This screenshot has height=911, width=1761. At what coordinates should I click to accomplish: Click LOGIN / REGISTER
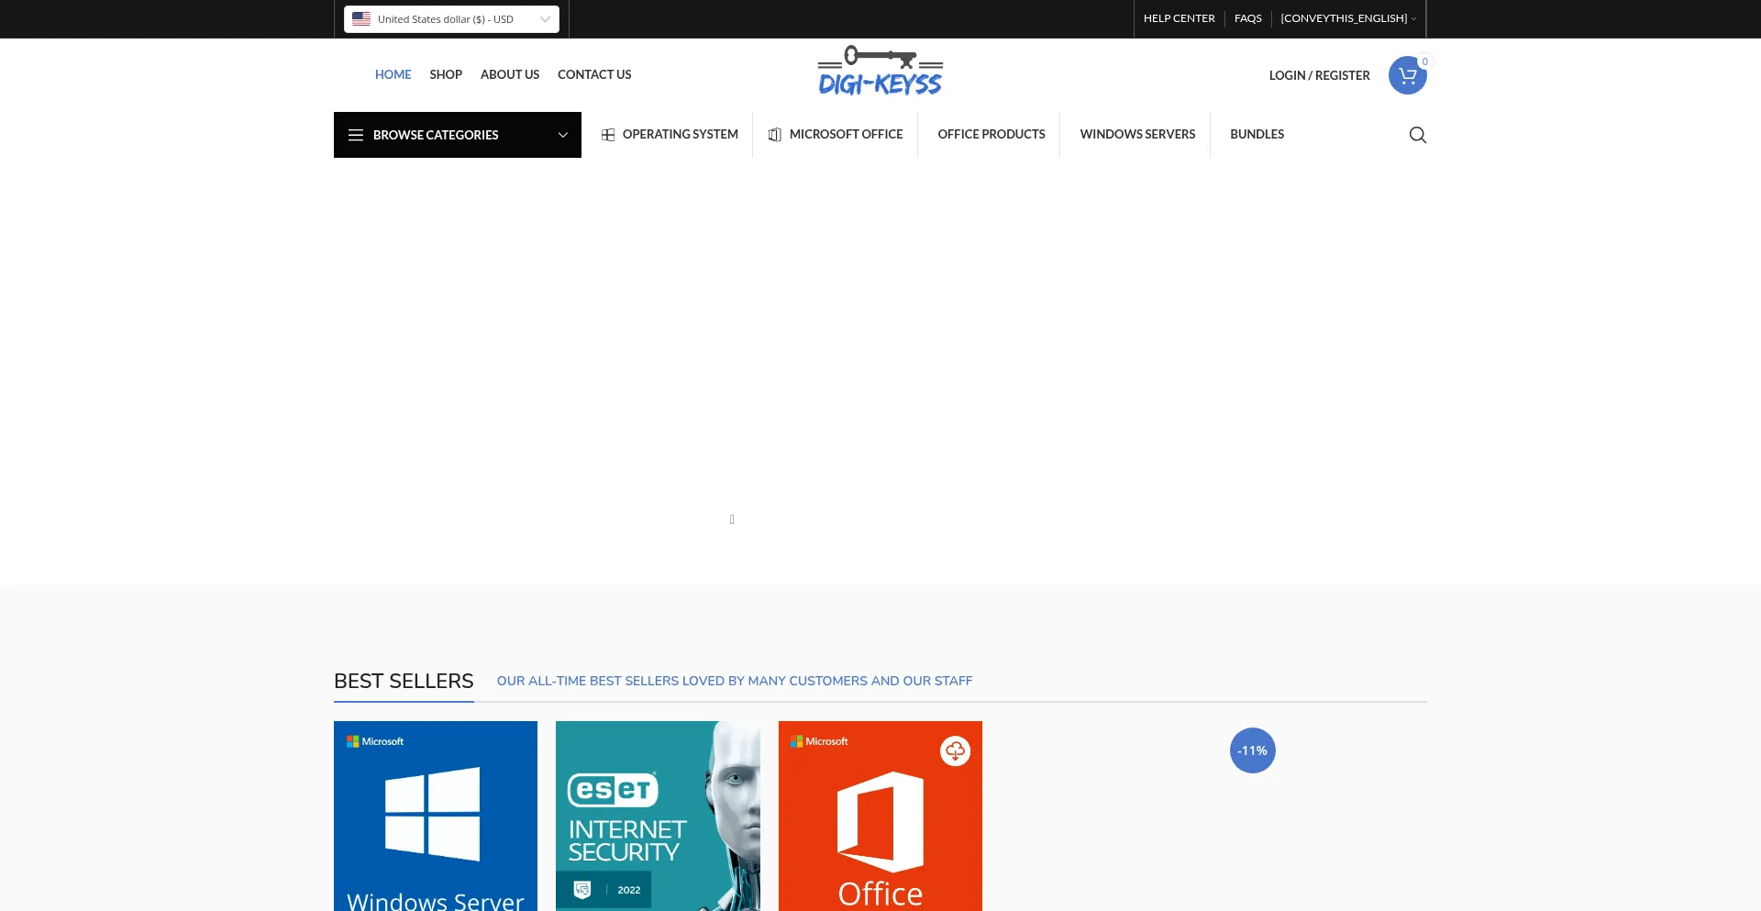tap(1320, 75)
